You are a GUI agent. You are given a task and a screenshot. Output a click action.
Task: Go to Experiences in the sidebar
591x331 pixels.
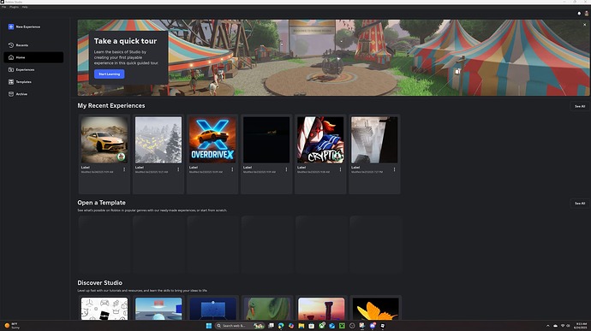tap(34, 69)
